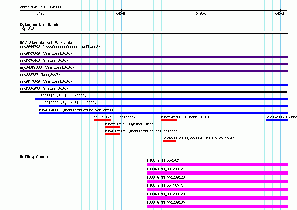This screenshot has width=297, height=210.
Task: Click the esv3644798 variant label
Action: [60, 47]
